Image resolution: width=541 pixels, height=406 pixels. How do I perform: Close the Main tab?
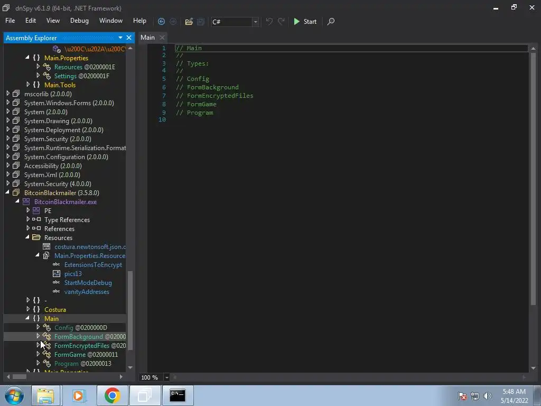pyautogui.click(x=162, y=38)
